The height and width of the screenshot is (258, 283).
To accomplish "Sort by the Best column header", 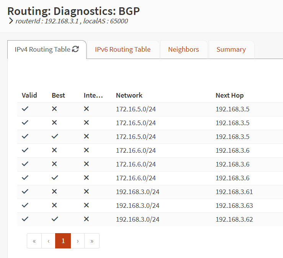I will click(x=58, y=95).
